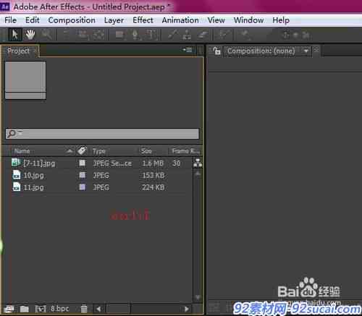This screenshot has height=316, width=362.
Task: Select the Zoom magnifier tool
Action: [46, 35]
